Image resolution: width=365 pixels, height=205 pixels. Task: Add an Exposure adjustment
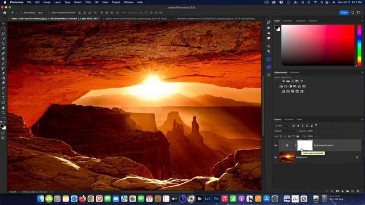click(x=297, y=81)
